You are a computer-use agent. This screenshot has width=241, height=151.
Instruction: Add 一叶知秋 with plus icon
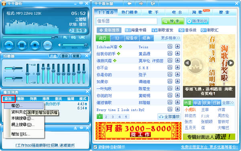[178, 88]
